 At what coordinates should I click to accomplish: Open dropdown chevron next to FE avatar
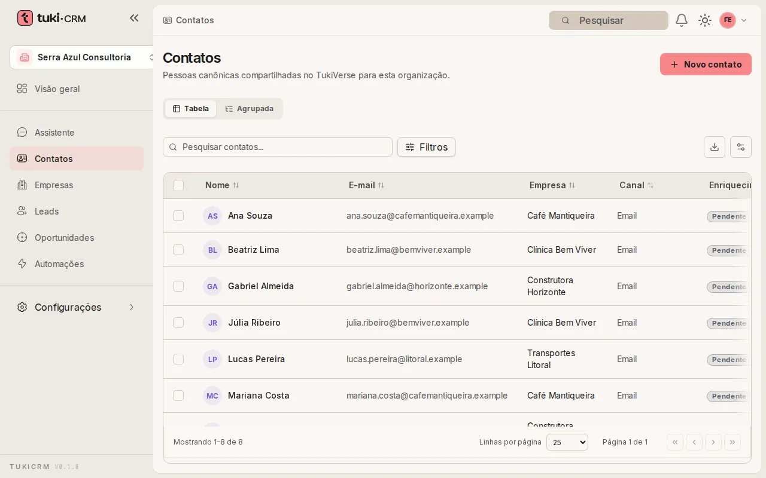click(x=744, y=20)
